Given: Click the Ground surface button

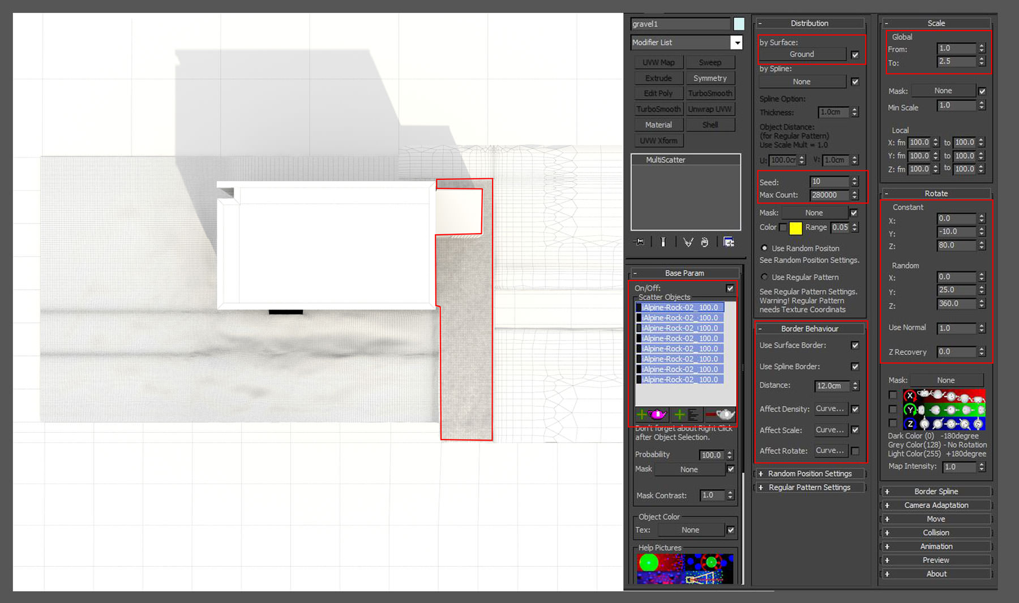Looking at the screenshot, I should [802, 54].
